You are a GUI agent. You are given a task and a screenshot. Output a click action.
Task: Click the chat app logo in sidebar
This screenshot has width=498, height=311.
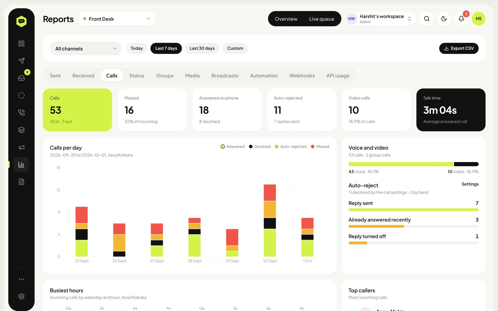pos(21,21)
